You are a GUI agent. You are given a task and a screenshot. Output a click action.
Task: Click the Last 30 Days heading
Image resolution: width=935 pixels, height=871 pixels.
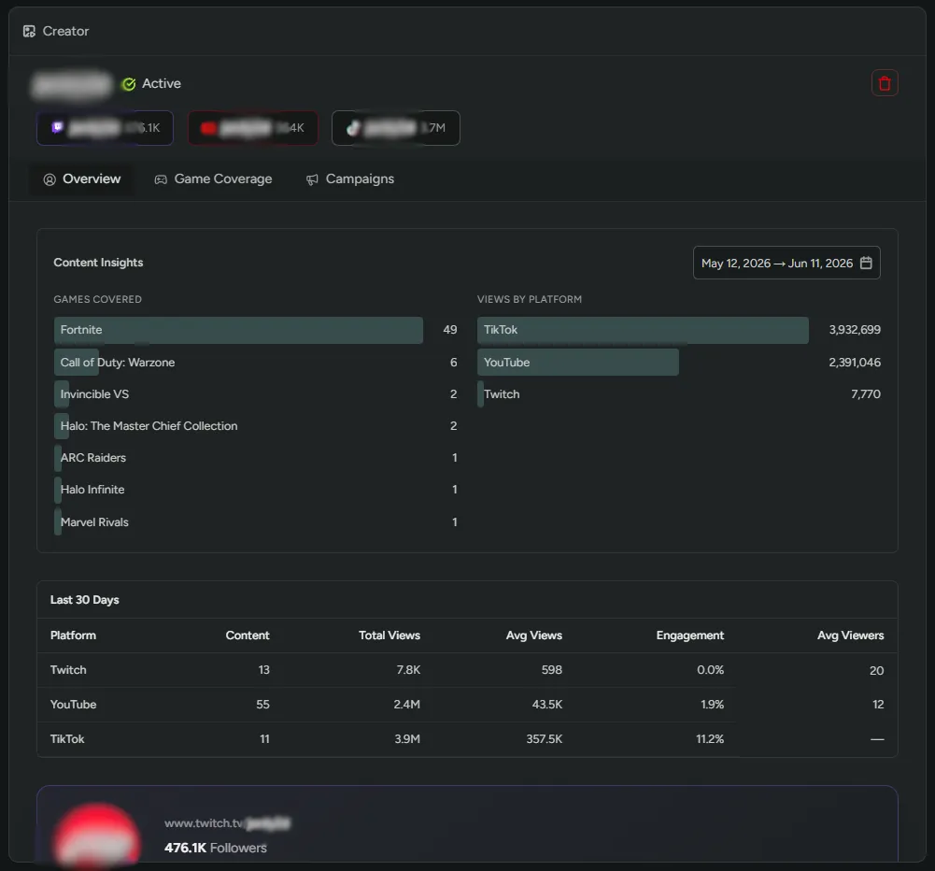[x=85, y=600]
